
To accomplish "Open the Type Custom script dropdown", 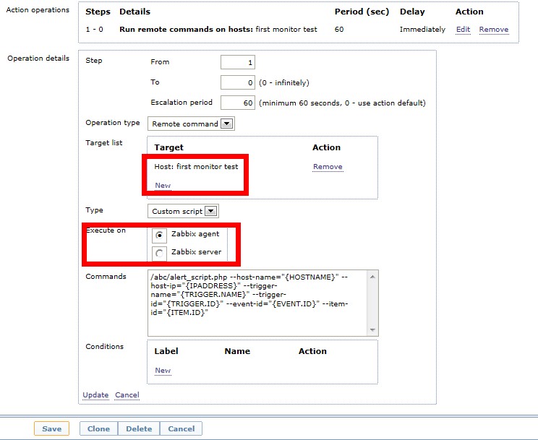I will [183, 211].
